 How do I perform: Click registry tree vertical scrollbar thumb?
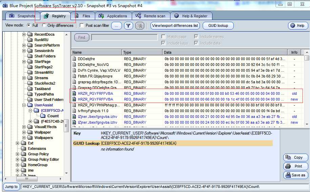(x=66, y=125)
